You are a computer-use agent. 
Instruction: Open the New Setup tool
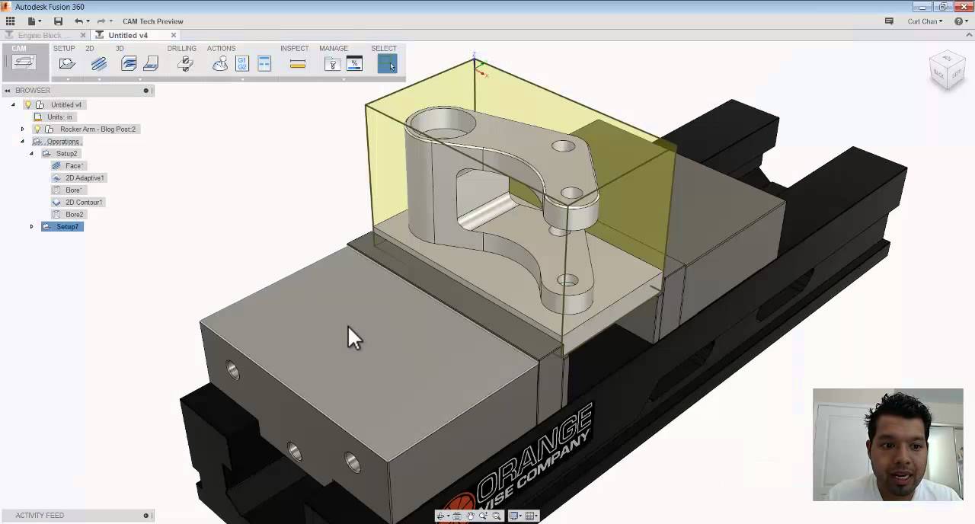click(x=67, y=64)
